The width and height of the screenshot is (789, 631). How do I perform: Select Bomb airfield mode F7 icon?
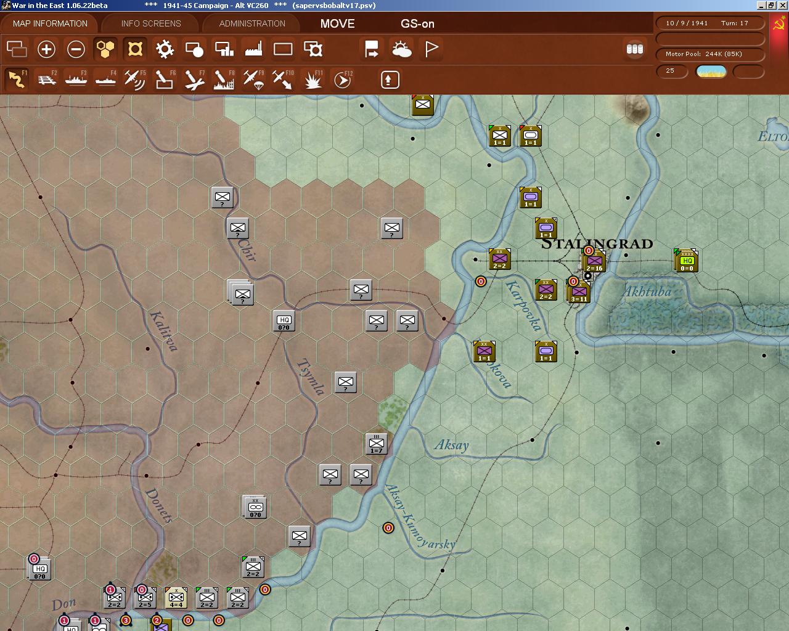(x=194, y=79)
